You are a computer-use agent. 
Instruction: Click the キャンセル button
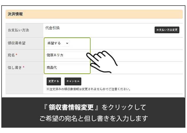[x=73, y=81]
